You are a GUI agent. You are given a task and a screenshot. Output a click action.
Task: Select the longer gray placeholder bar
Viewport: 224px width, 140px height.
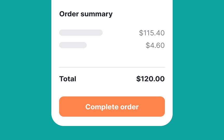[81, 33]
